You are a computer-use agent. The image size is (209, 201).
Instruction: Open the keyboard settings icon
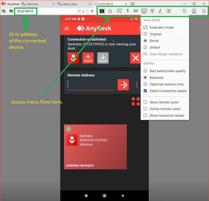136,11
